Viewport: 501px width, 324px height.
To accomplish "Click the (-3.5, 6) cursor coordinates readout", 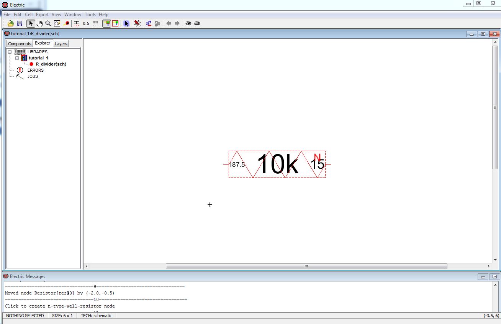I will (491, 316).
